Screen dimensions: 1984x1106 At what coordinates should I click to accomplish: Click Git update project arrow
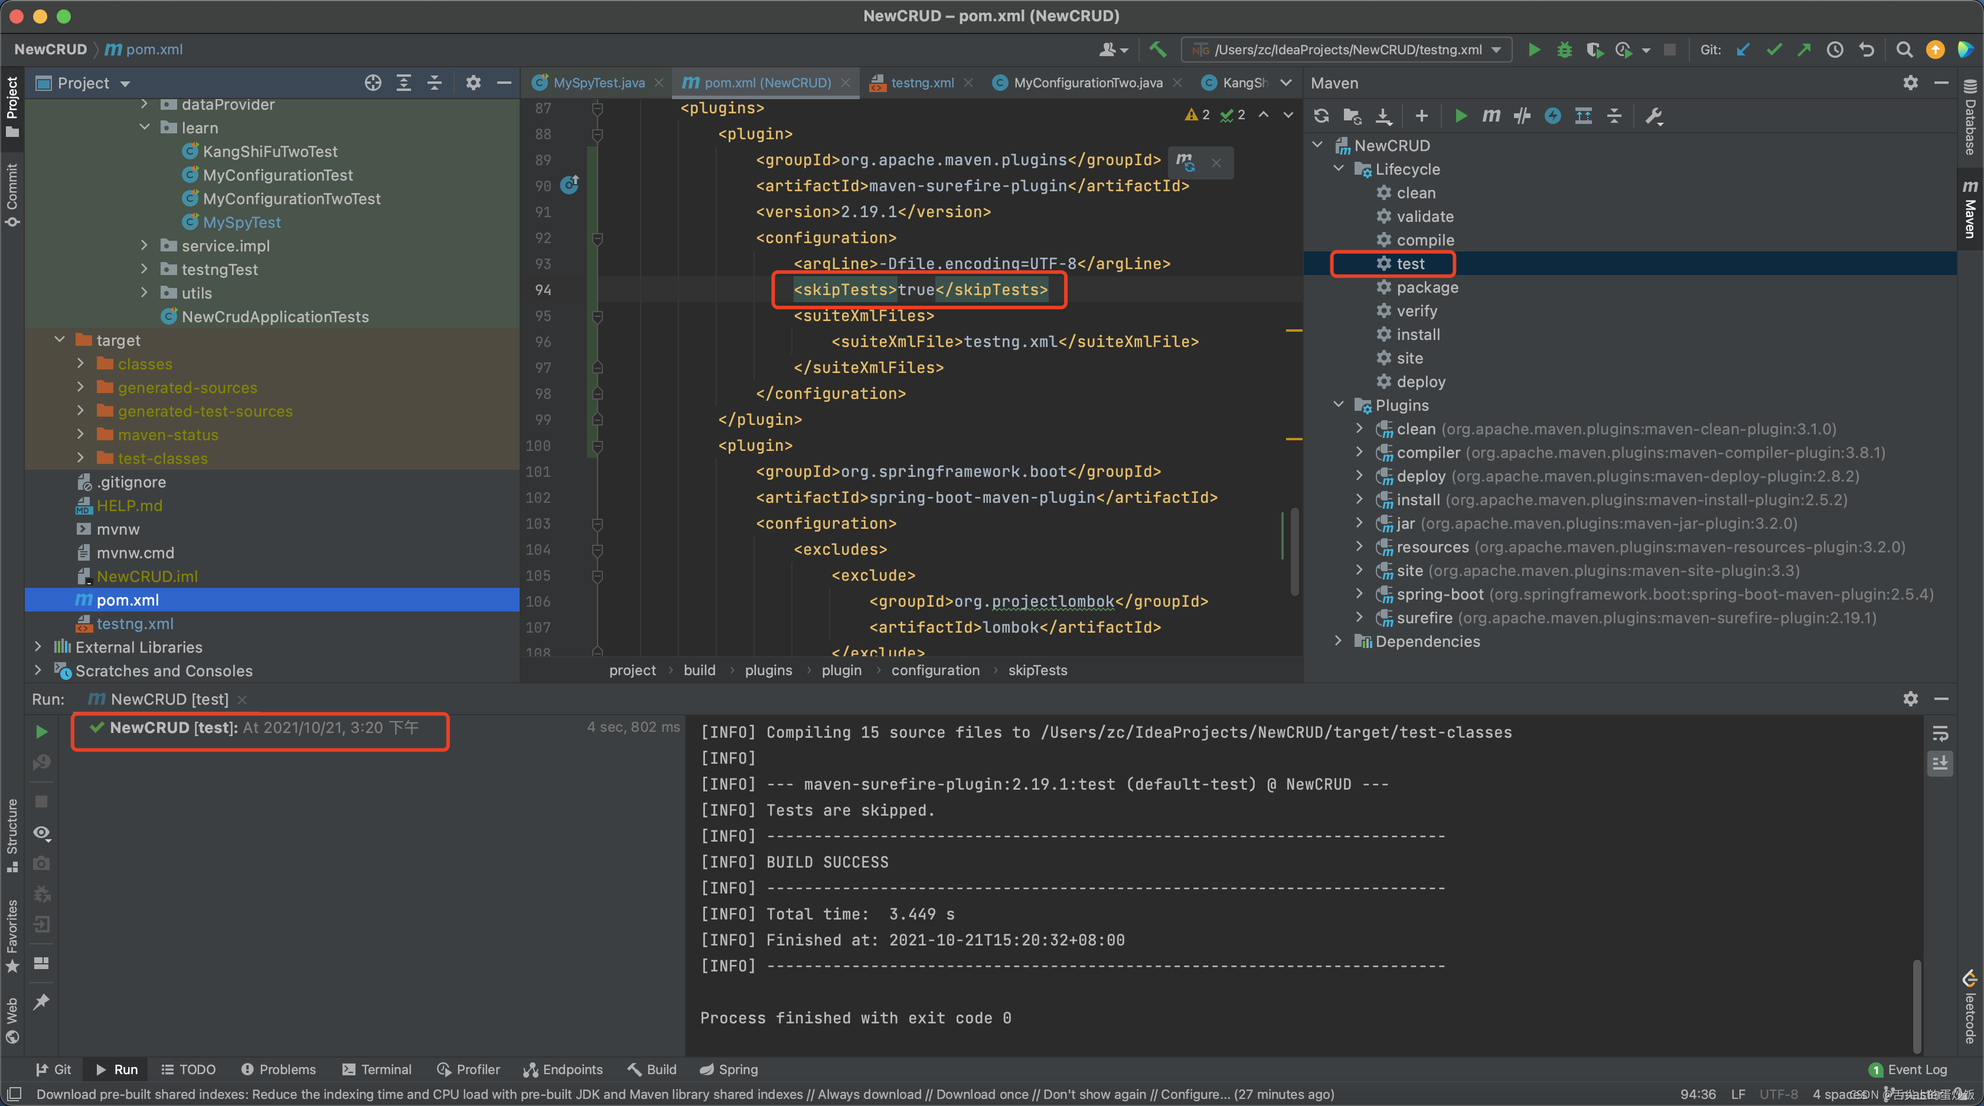coord(1743,49)
